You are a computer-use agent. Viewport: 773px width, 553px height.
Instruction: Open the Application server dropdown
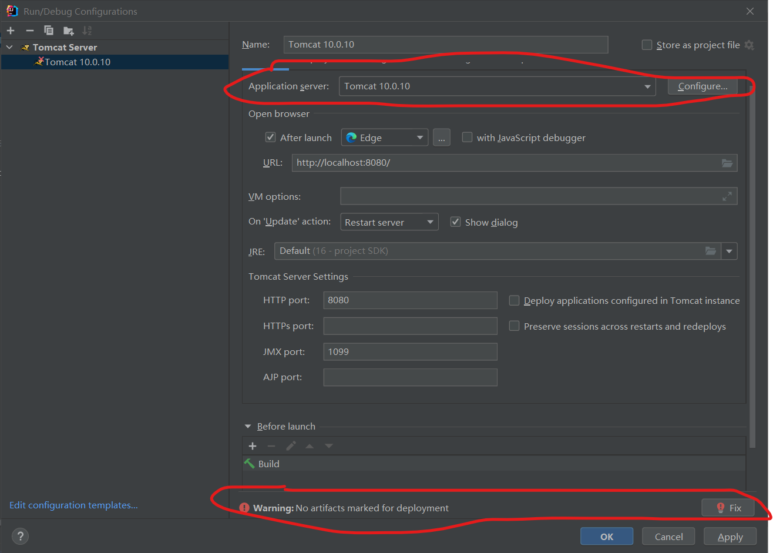tap(497, 86)
